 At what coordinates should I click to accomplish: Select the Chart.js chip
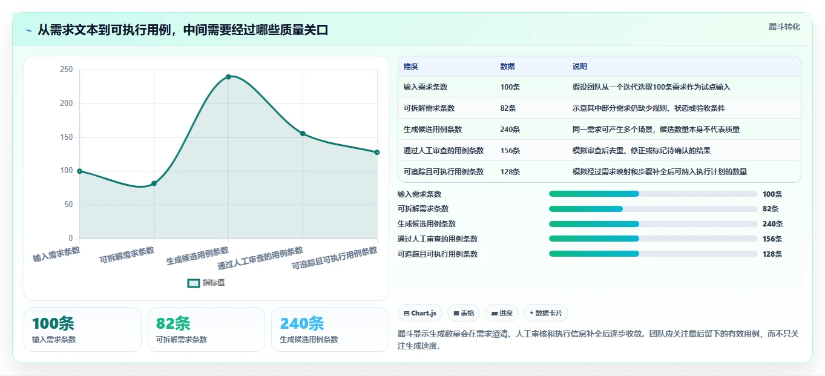pos(420,313)
